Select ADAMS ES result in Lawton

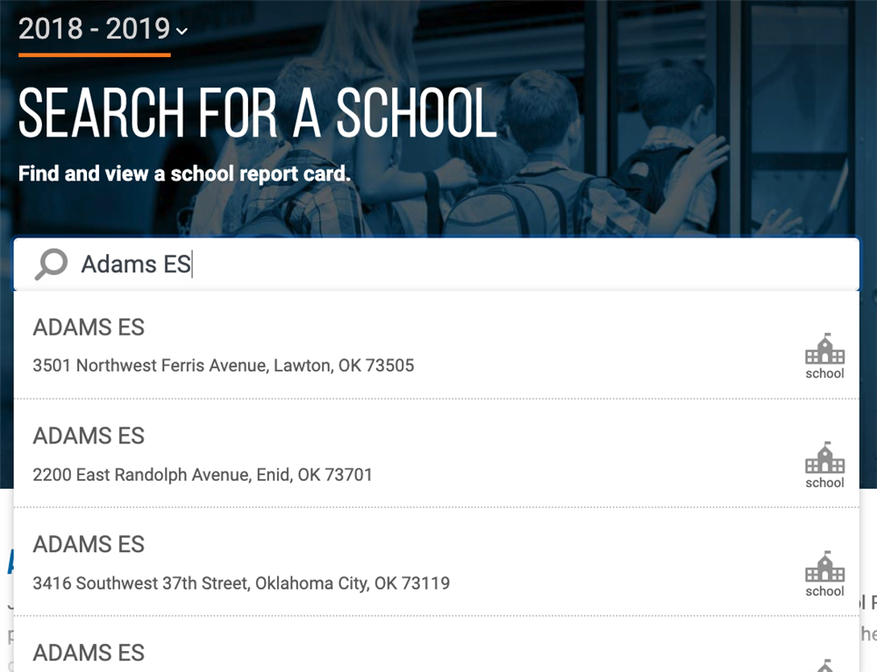pyautogui.click(x=436, y=345)
